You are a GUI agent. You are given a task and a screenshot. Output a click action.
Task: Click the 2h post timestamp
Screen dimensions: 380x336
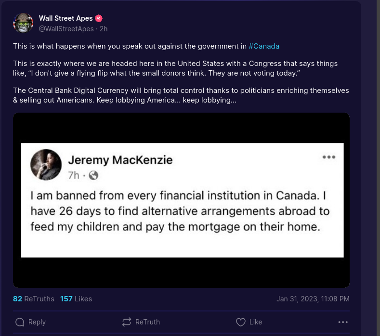point(104,29)
